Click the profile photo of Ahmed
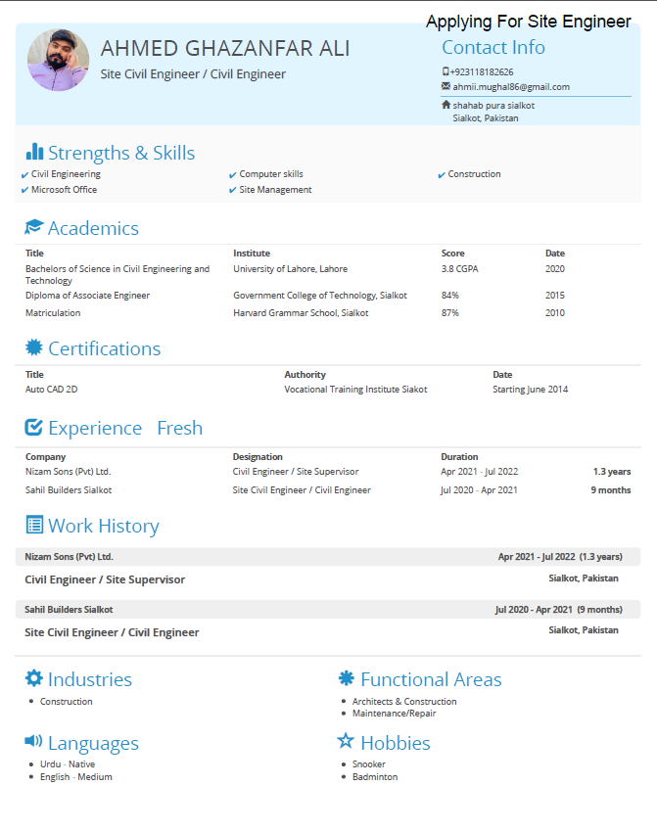The width and height of the screenshot is (657, 832). point(58,61)
